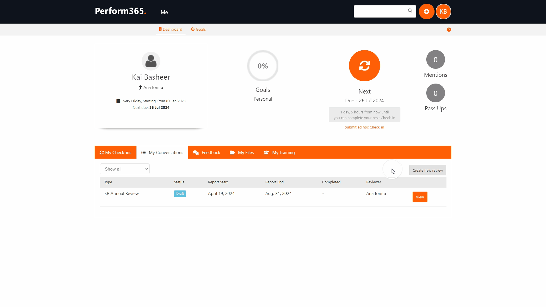The height and width of the screenshot is (307, 546).
Task: Switch to the Goals sub-tab
Action: (x=198, y=30)
